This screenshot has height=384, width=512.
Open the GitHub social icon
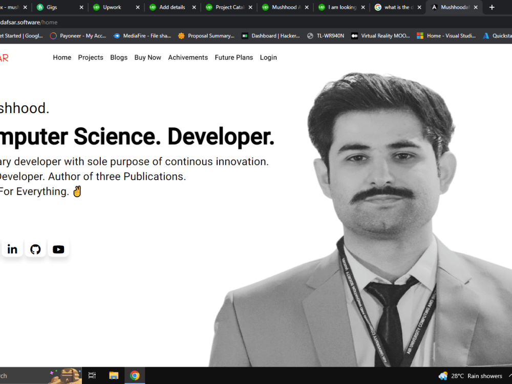(x=35, y=249)
